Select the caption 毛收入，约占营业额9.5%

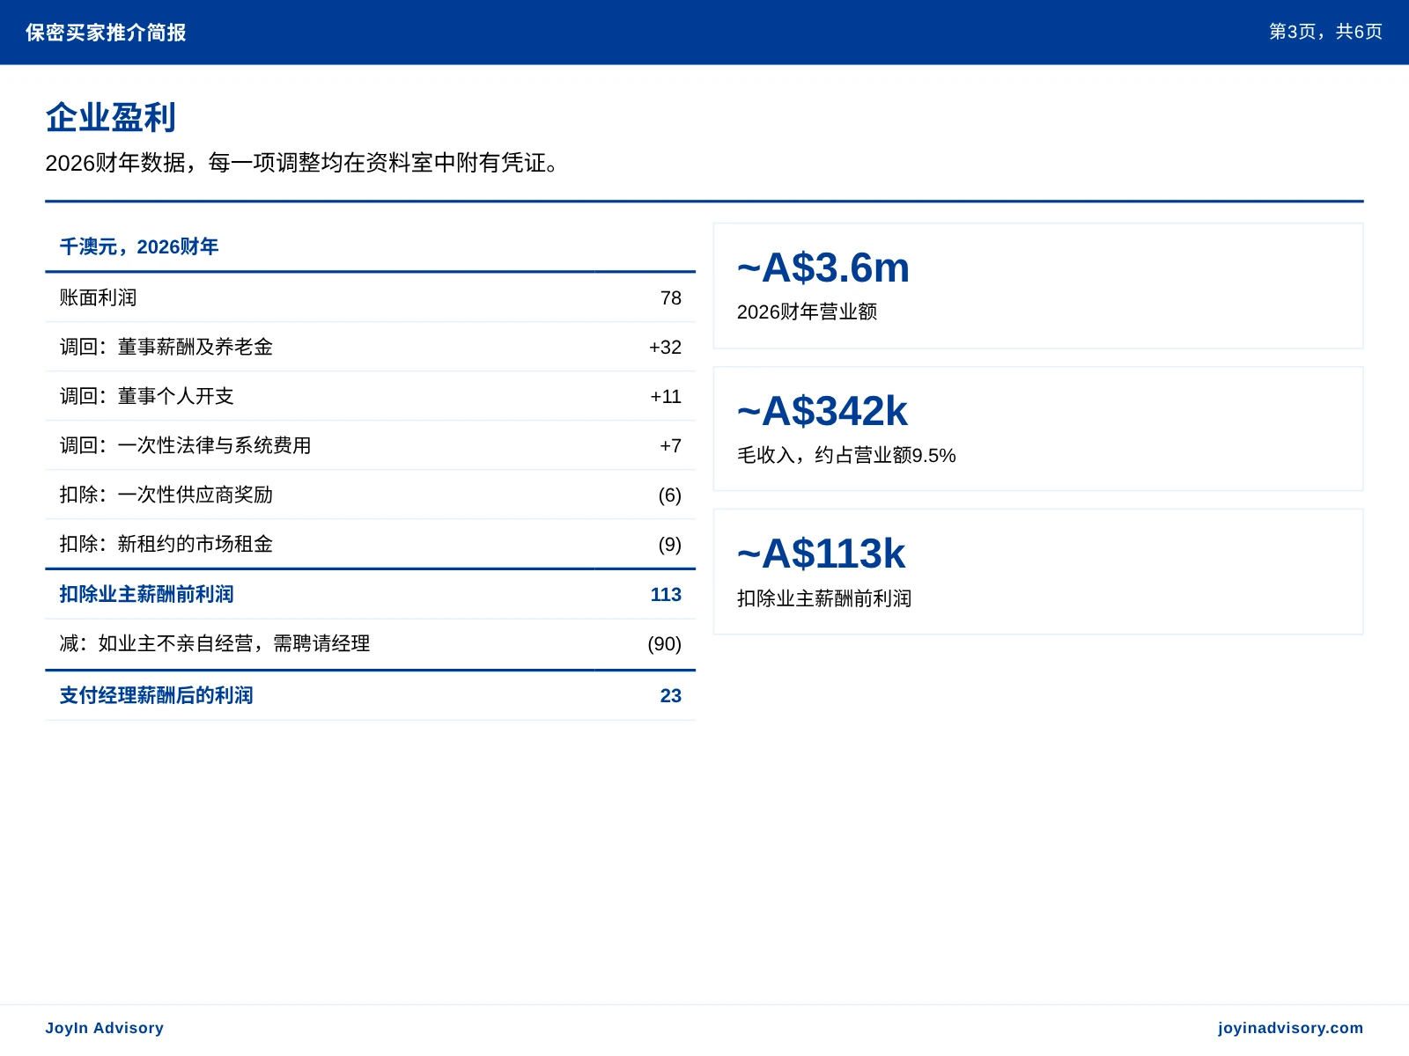click(x=846, y=455)
